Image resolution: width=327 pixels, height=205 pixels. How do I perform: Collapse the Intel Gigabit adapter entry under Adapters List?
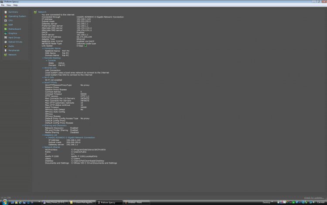tap(47, 138)
